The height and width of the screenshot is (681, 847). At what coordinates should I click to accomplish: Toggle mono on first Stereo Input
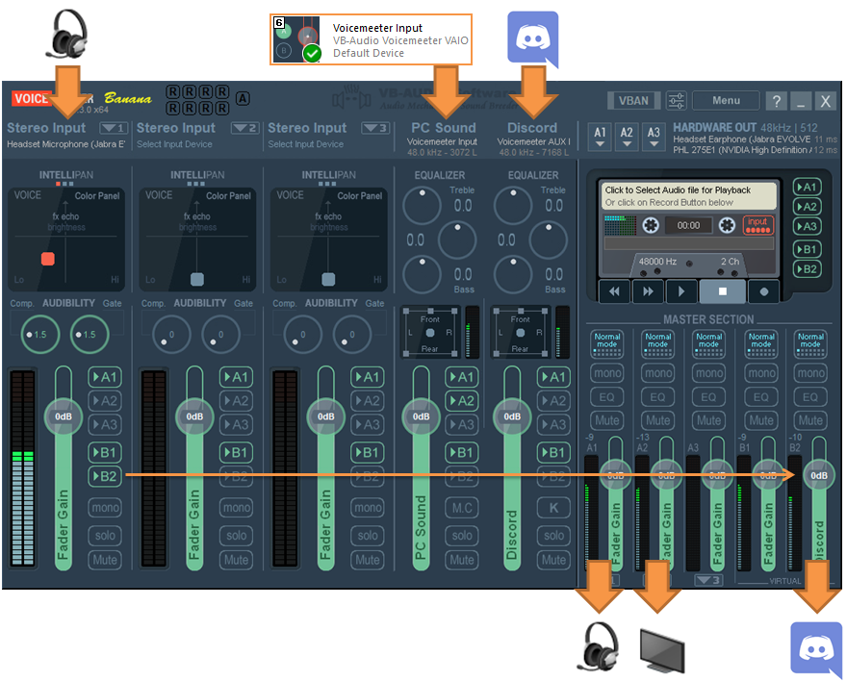(x=105, y=507)
